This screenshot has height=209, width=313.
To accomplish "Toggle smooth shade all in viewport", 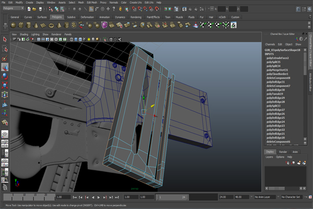I will click(x=76, y=39).
